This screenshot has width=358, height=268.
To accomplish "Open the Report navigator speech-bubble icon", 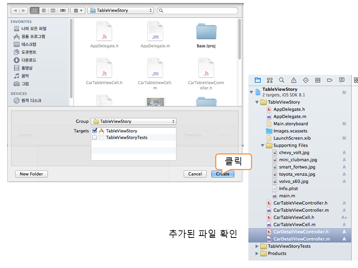I will pos(342,80).
